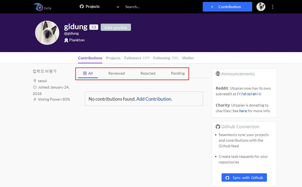Click the Add Contribution link
302x187 pixels.
pos(154,99)
